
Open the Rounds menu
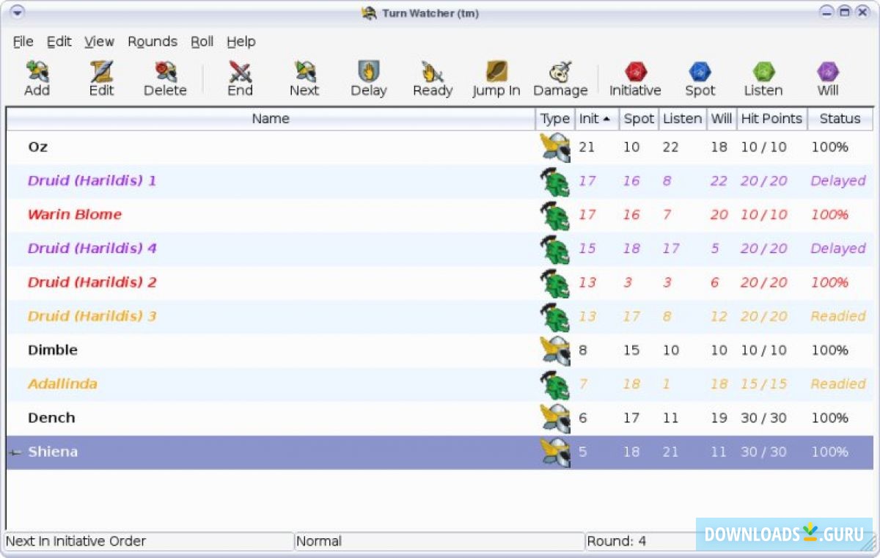(x=153, y=42)
